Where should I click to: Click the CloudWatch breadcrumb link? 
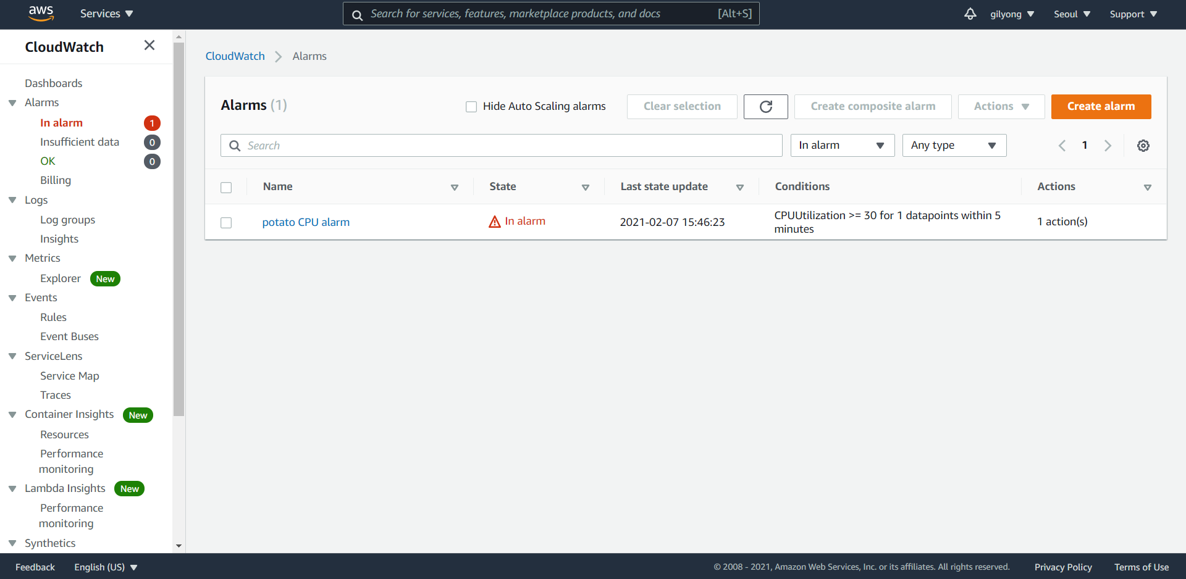point(235,56)
